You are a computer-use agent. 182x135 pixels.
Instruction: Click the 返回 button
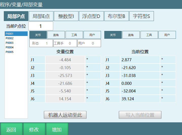(11, 129)
